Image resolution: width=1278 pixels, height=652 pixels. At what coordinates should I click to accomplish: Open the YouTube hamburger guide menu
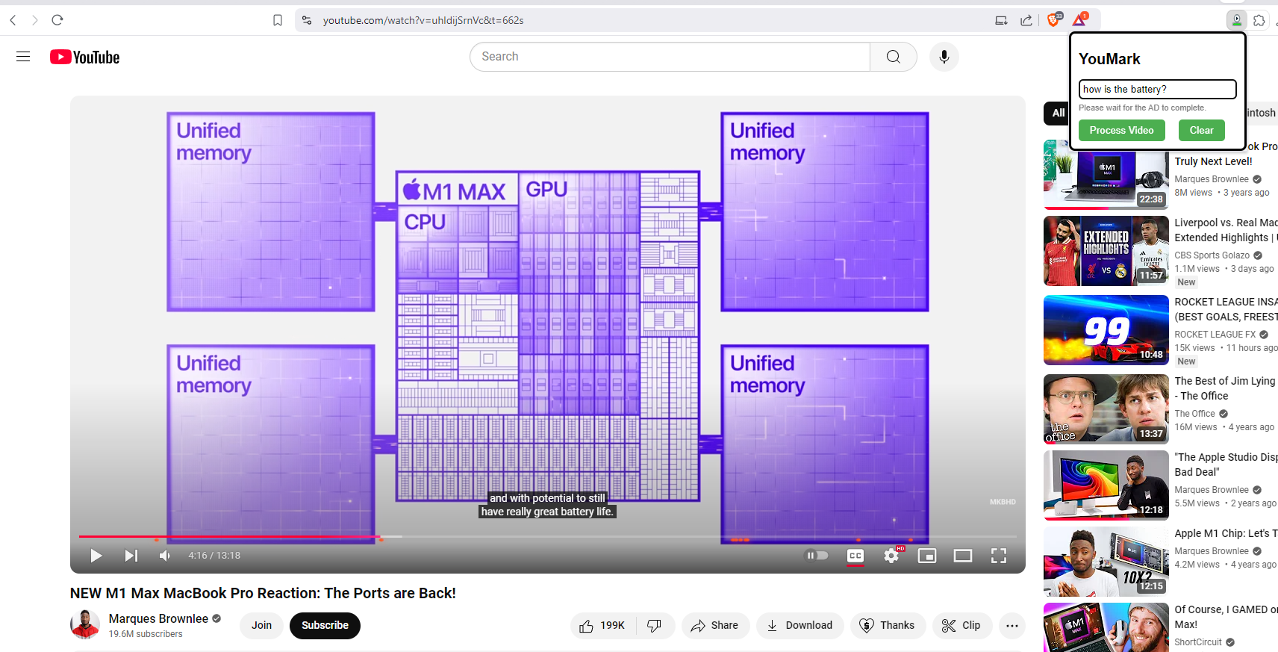click(23, 57)
